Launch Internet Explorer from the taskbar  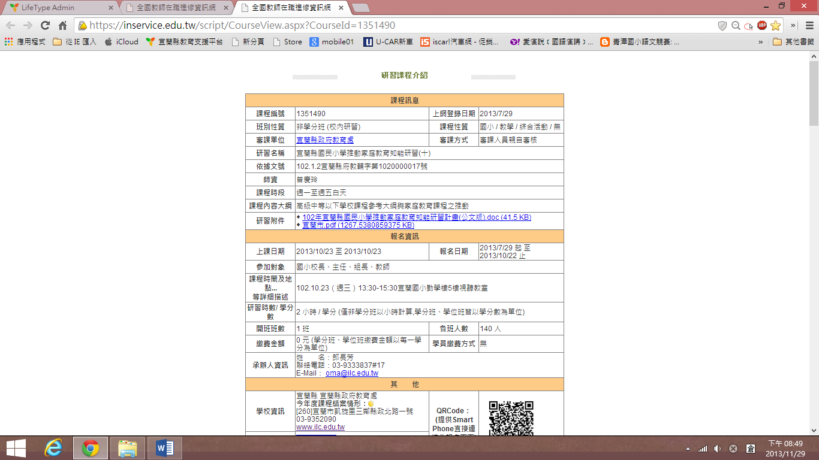[53, 447]
